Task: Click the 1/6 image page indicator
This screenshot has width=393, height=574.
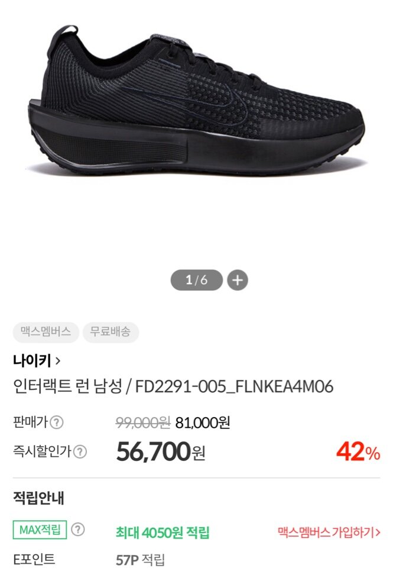Action: 197,280
